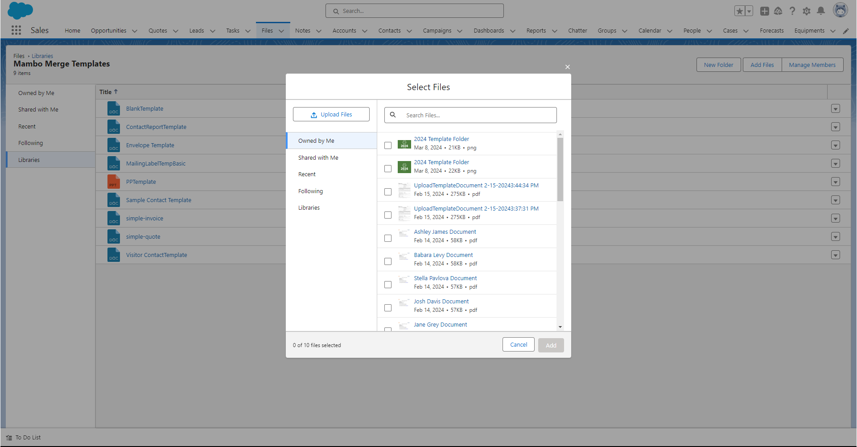The width and height of the screenshot is (857, 447).
Task: Select the Ashley James Document checkbox
Action: (x=387, y=238)
